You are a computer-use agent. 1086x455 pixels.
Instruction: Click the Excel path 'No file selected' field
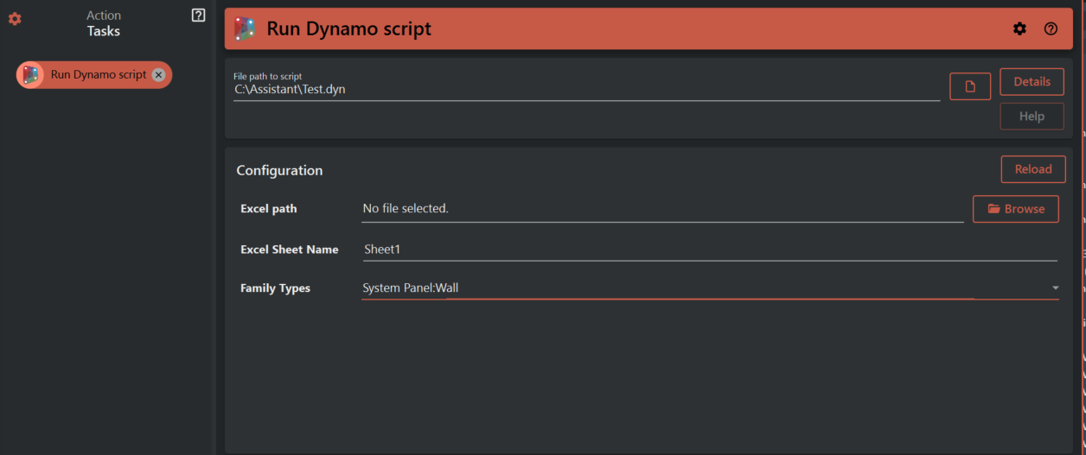tap(662, 209)
